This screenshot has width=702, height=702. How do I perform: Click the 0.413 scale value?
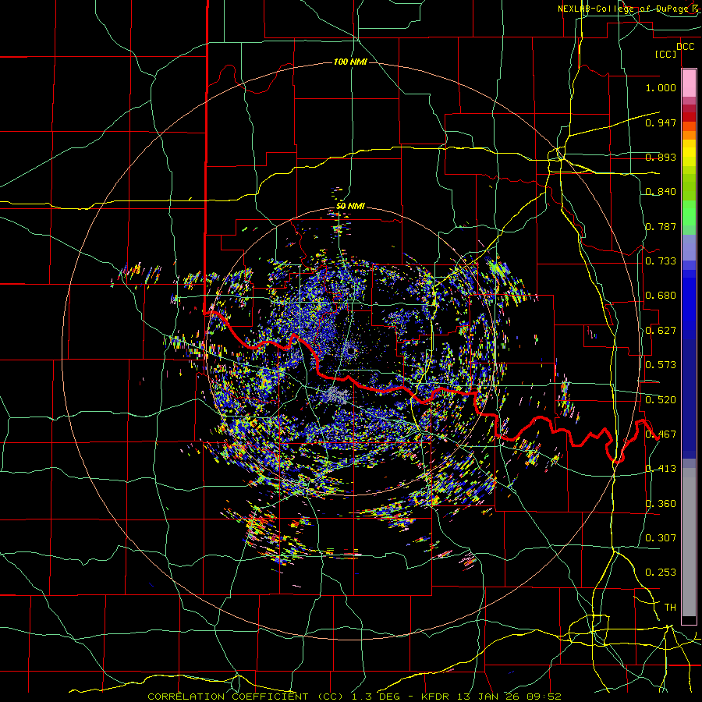pos(661,469)
